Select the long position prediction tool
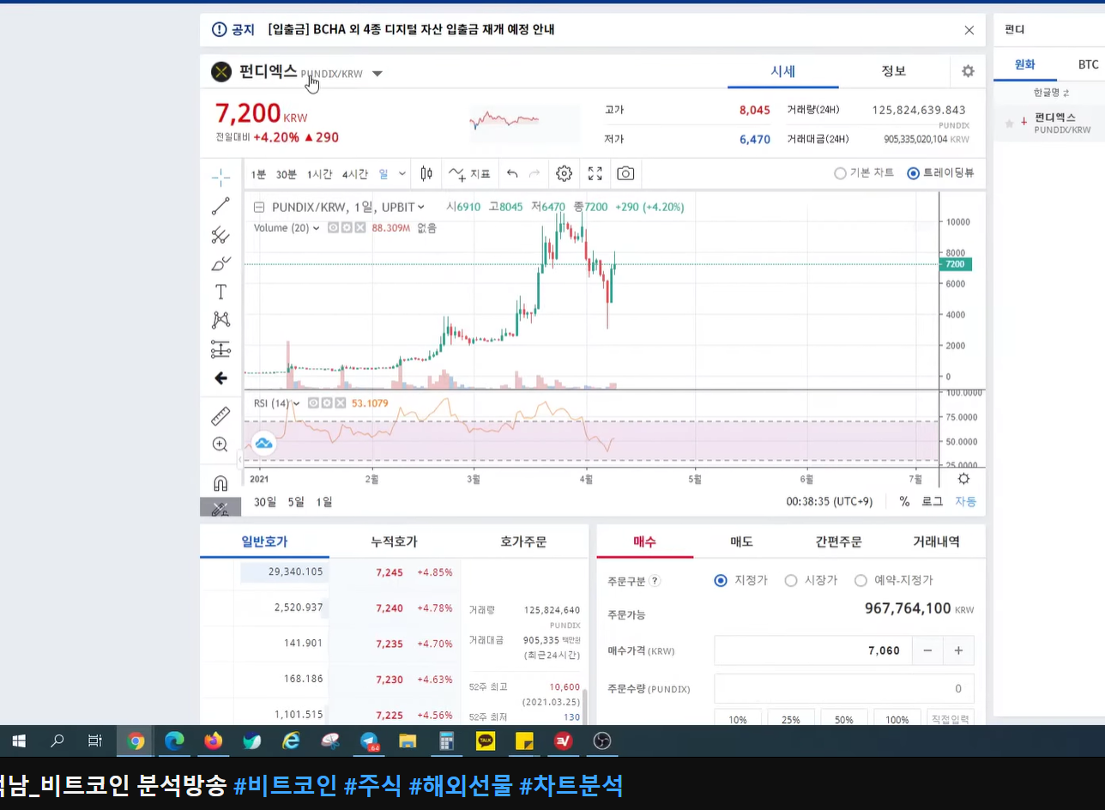 pos(220,349)
